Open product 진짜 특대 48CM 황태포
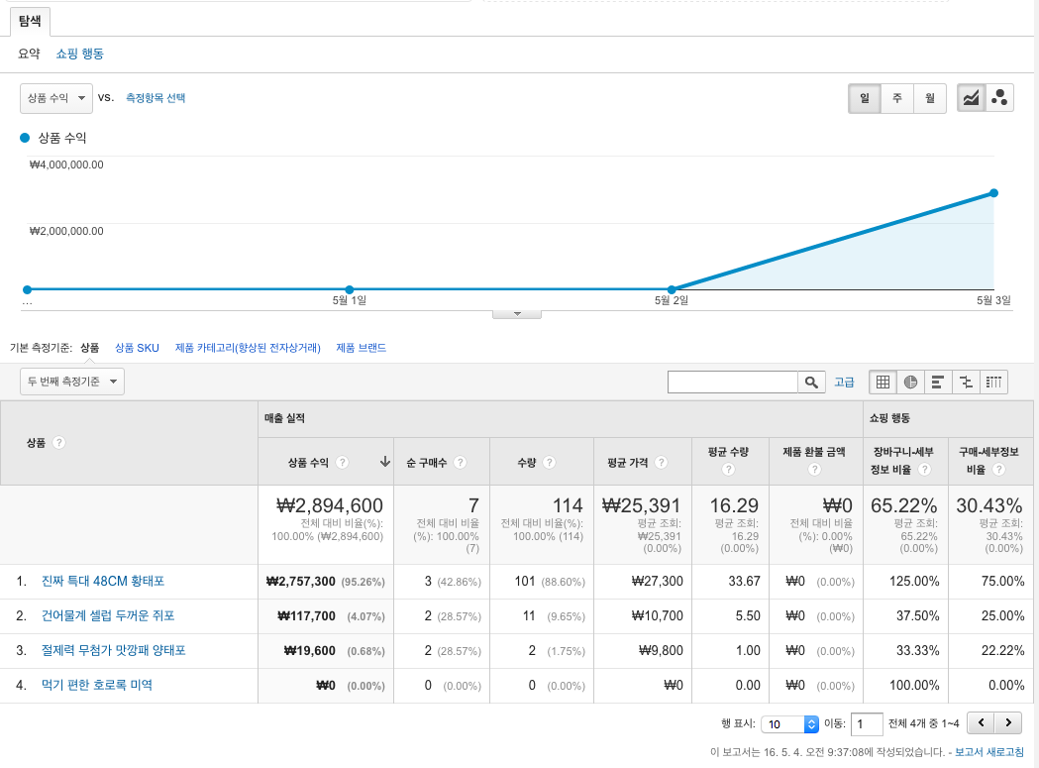 [103, 581]
